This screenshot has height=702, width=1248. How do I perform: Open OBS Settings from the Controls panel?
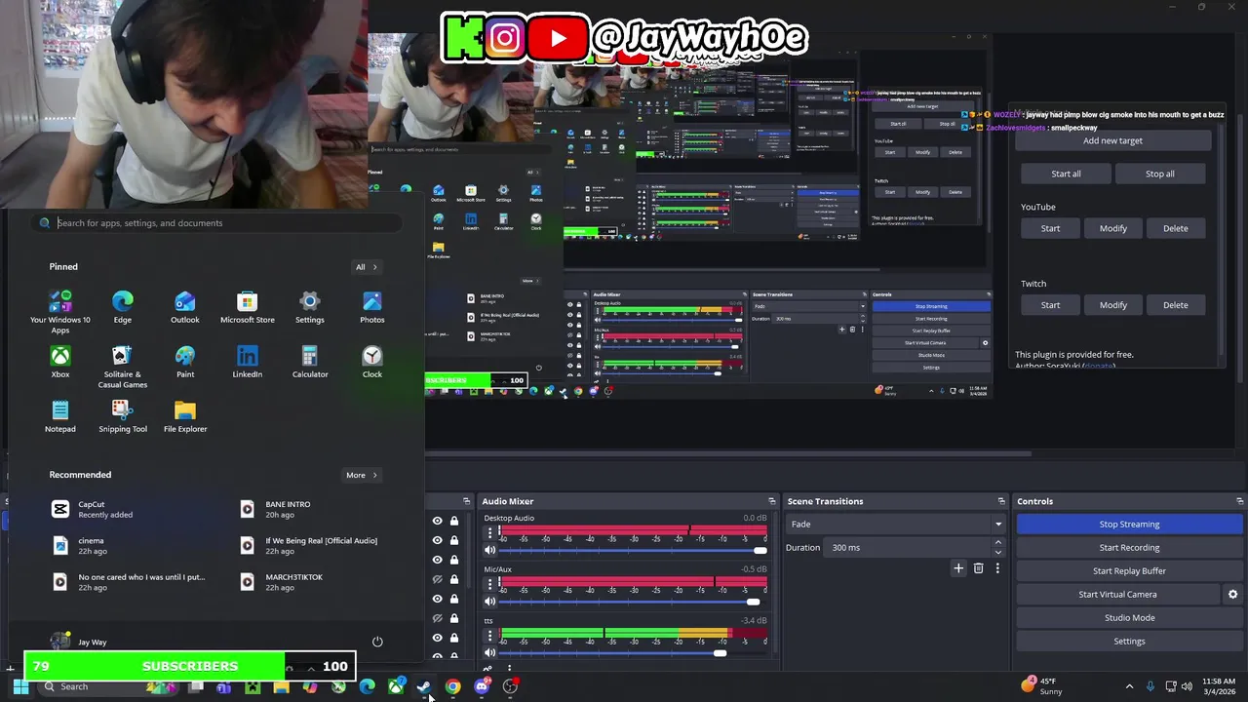(1129, 641)
